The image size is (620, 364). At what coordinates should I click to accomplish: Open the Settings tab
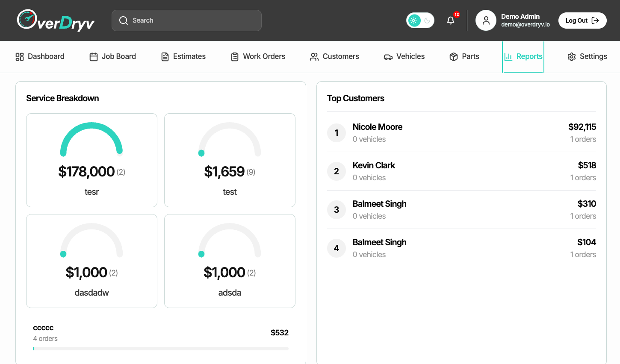click(587, 57)
